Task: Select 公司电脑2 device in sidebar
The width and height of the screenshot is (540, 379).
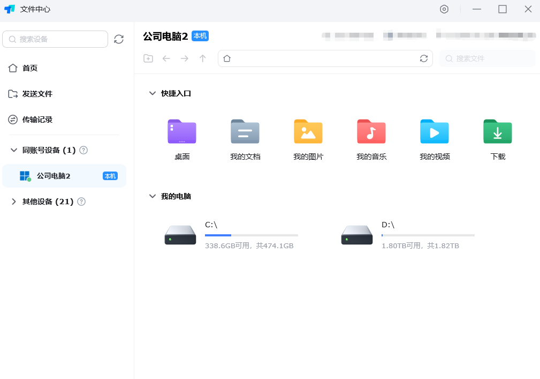Action: [64, 176]
